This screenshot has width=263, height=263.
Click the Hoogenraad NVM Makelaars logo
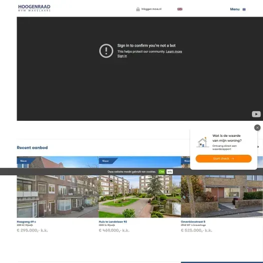[34, 8]
